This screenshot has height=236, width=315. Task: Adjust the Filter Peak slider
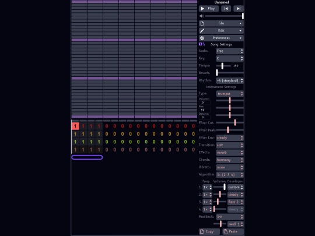coord(230,130)
